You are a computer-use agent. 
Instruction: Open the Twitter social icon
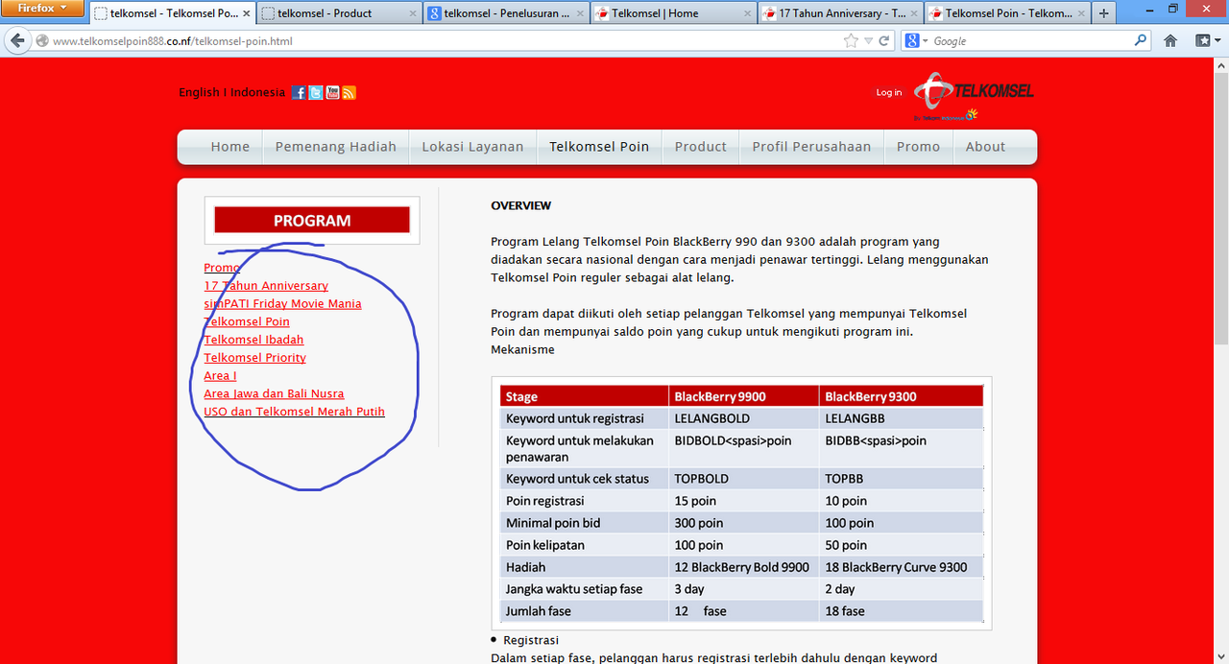[315, 92]
